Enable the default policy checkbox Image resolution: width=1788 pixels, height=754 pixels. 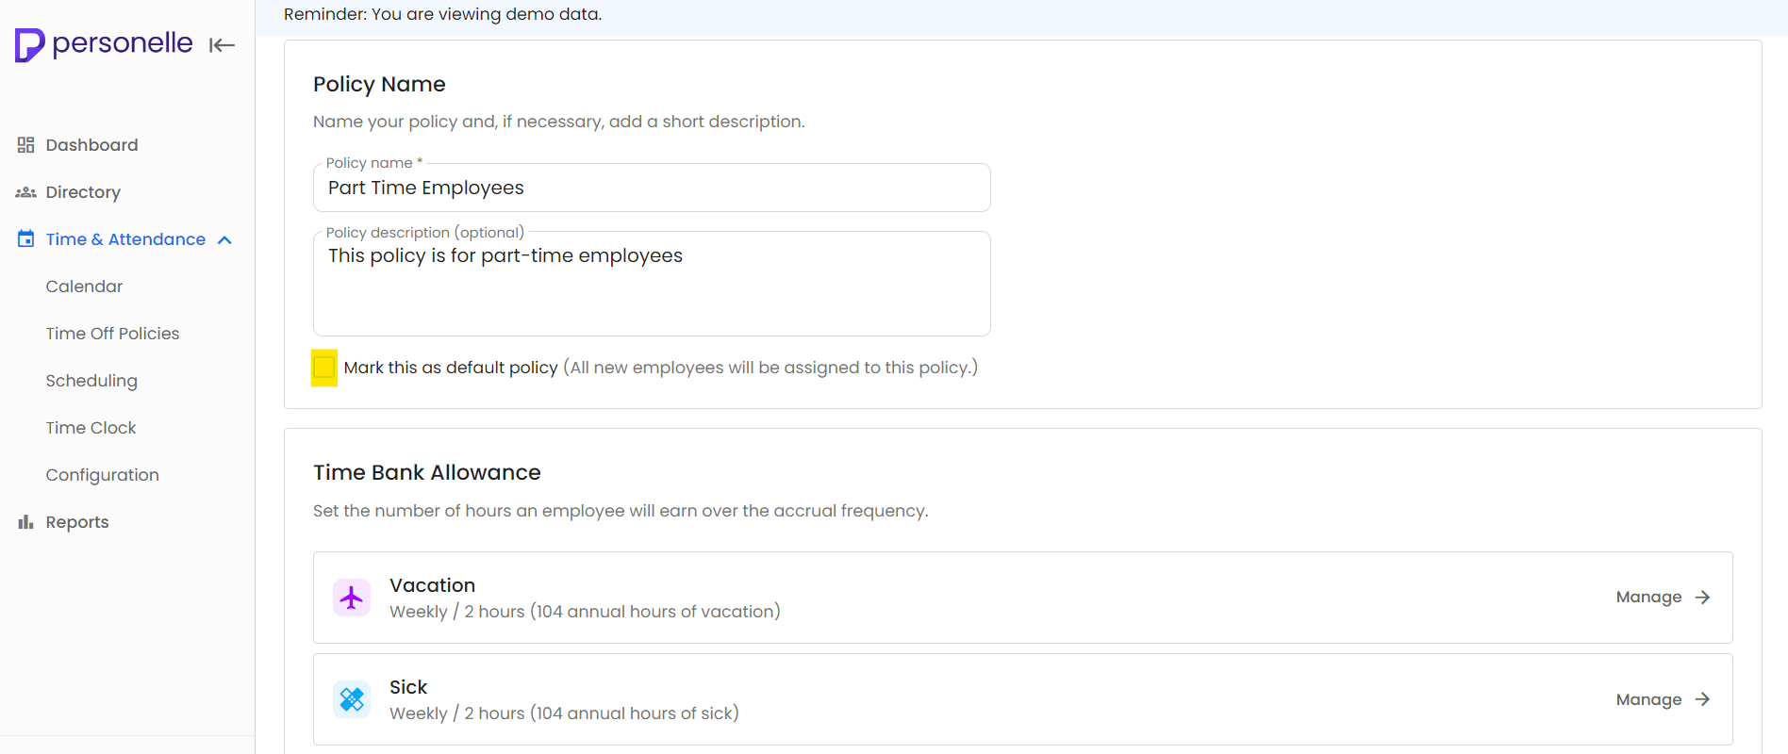click(x=323, y=368)
